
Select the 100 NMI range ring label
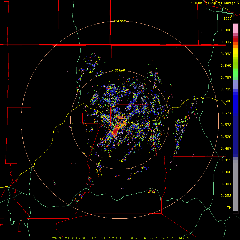pos(120,21)
